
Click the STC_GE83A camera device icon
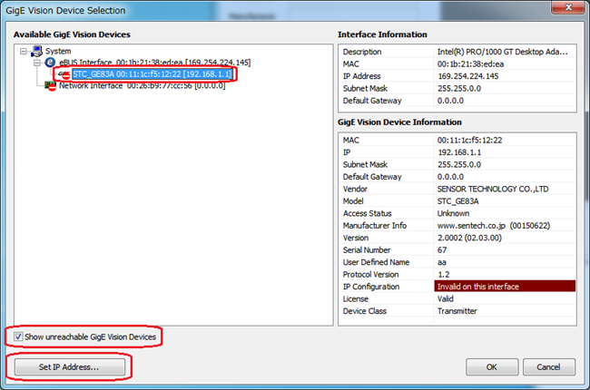[64, 74]
